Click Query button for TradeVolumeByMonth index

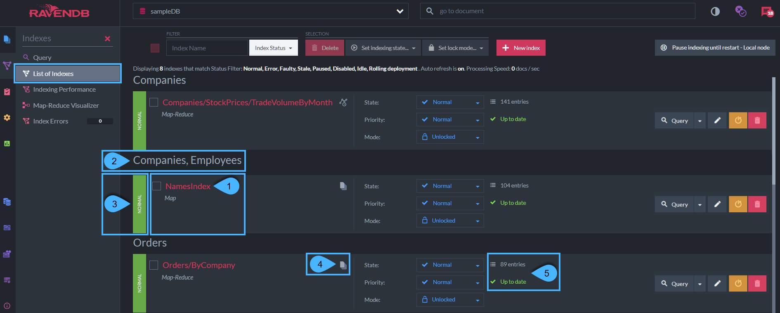click(674, 121)
